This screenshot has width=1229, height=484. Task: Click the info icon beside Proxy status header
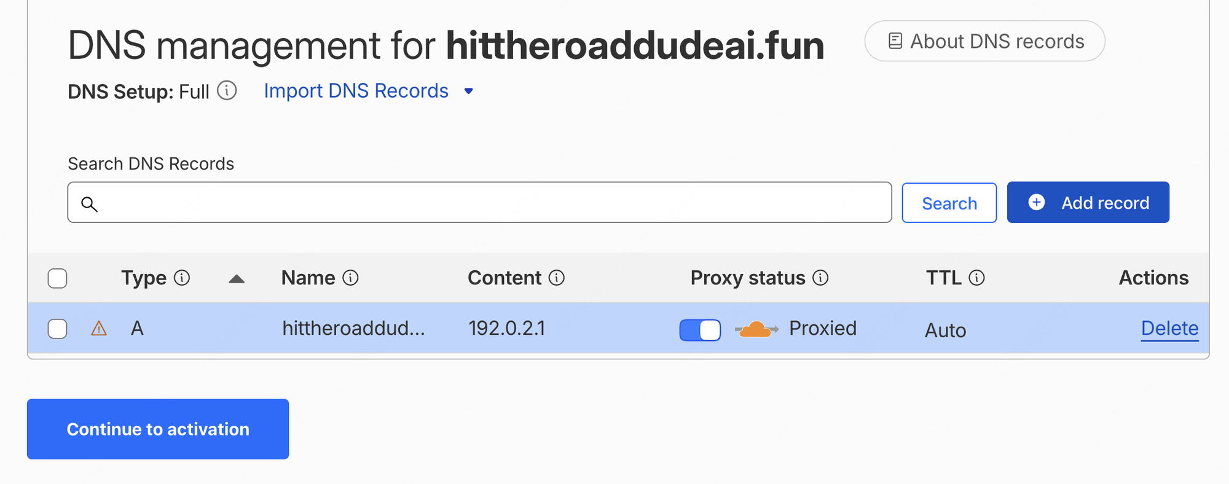(x=820, y=278)
